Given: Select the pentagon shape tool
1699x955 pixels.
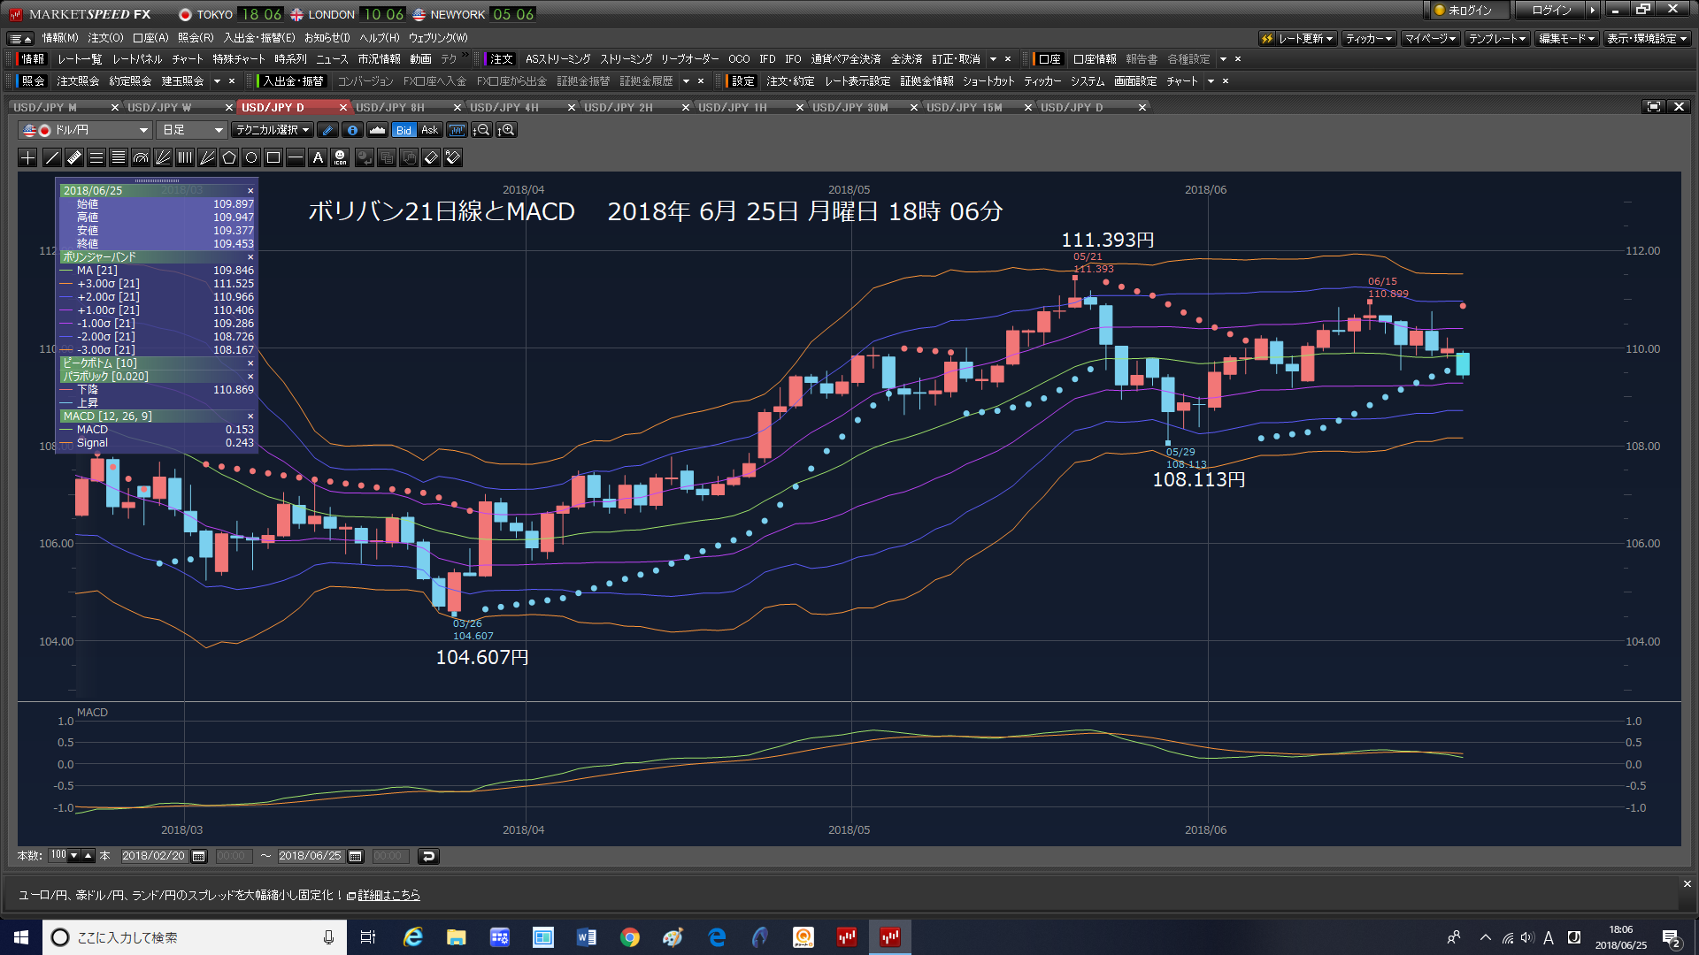Looking at the screenshot, I should 229,157.
